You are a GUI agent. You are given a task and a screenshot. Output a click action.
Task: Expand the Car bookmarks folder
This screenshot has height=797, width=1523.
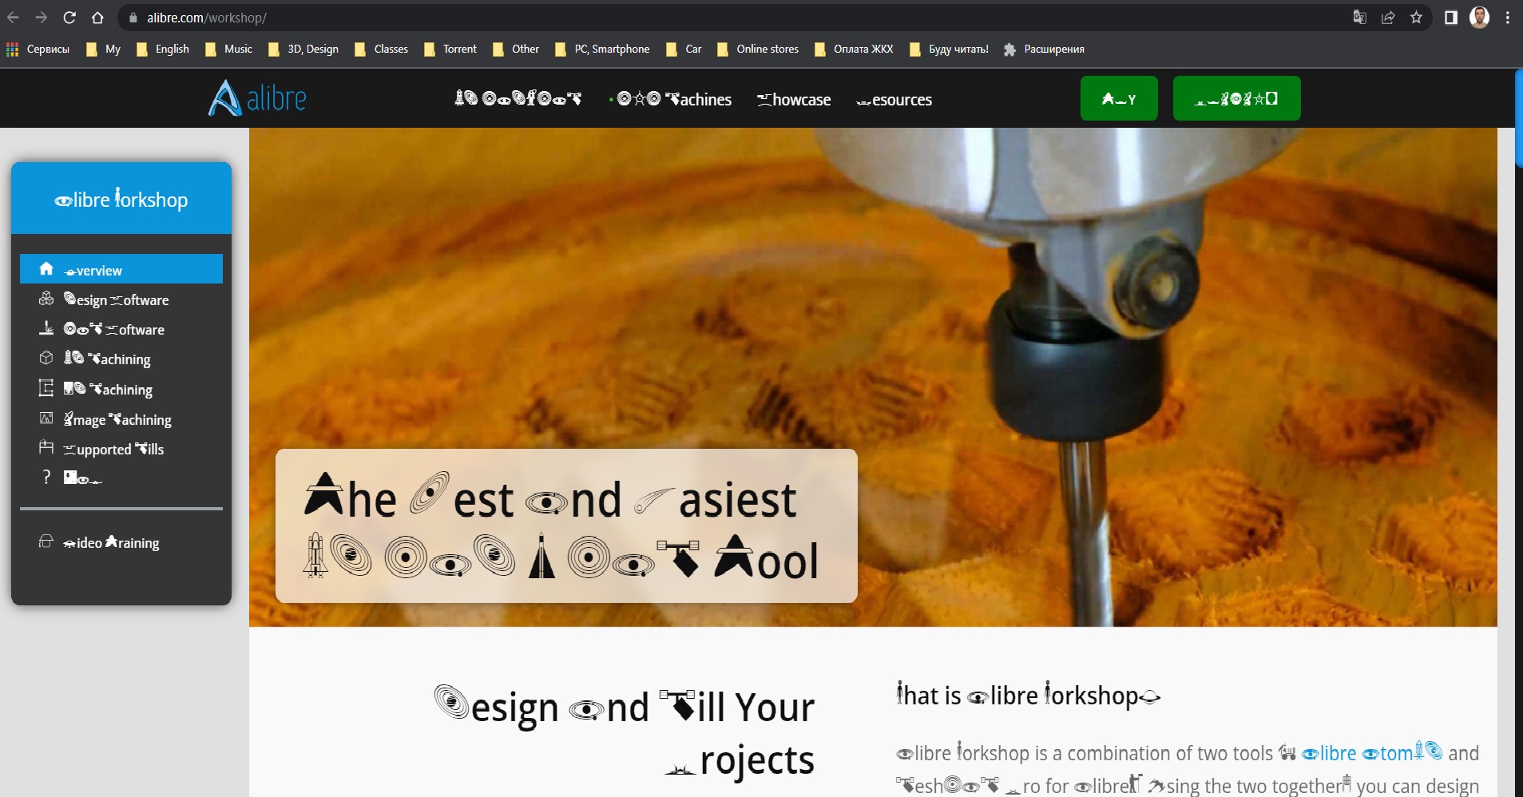click(x=684, y=50)
